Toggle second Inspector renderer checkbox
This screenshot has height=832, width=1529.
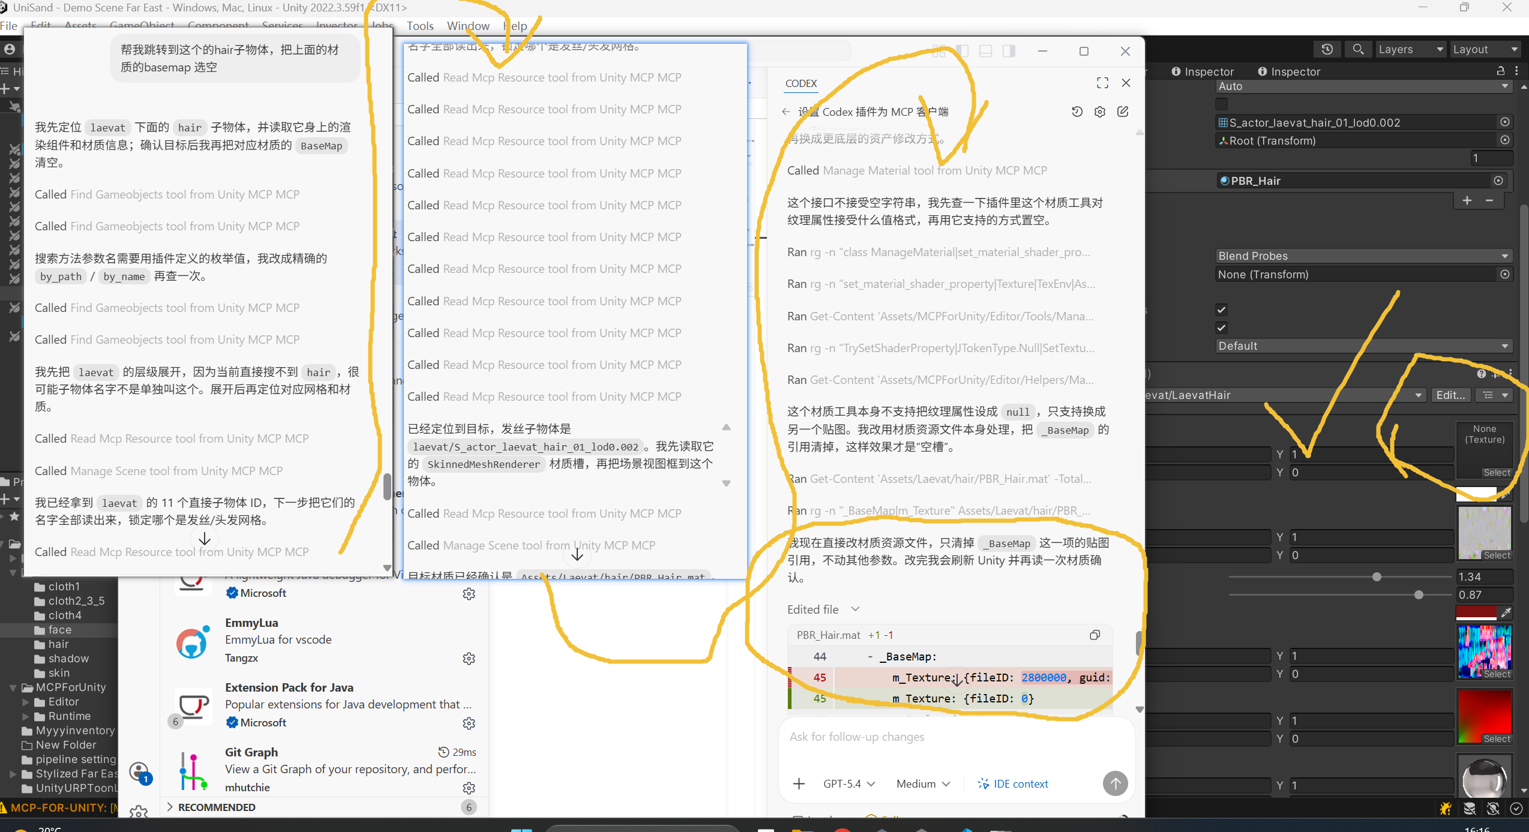pos(1221,328)
